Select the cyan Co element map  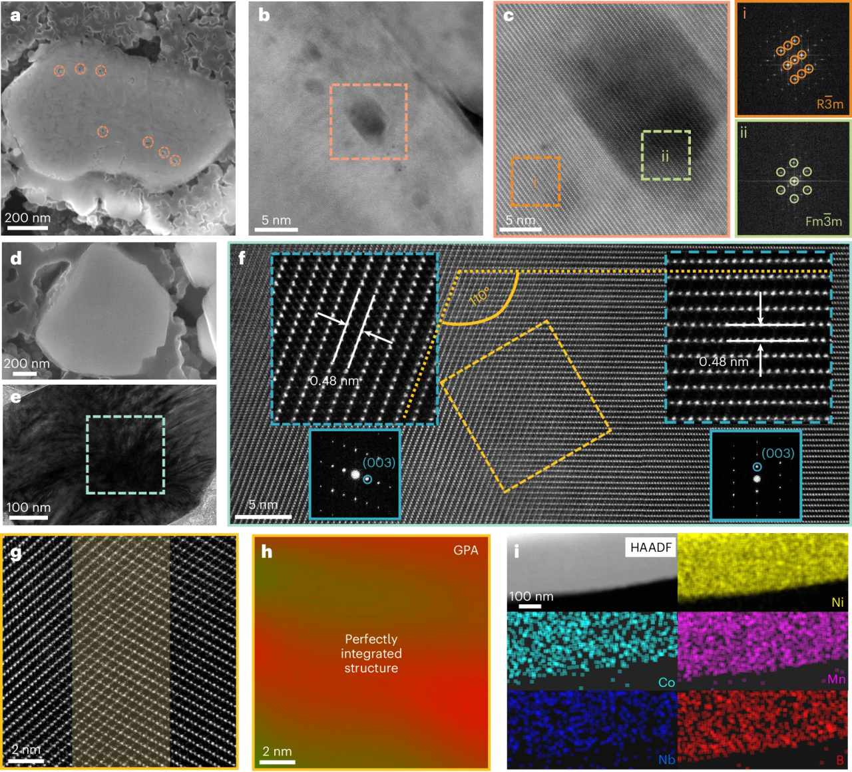(x=592, y=650)
